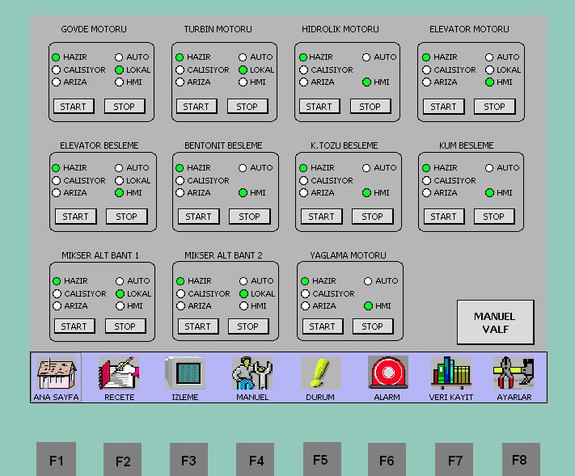Start the K.TOZU BESLEME feeder
This screenshot has height=476, width=575.
pyautogui.click(x=322, y=217)
